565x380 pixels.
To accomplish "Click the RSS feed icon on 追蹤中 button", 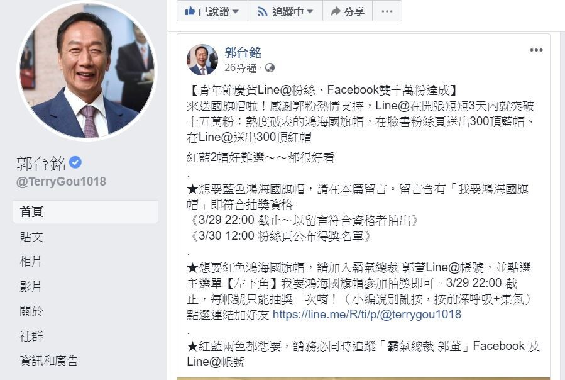I will tap(262, 12).
